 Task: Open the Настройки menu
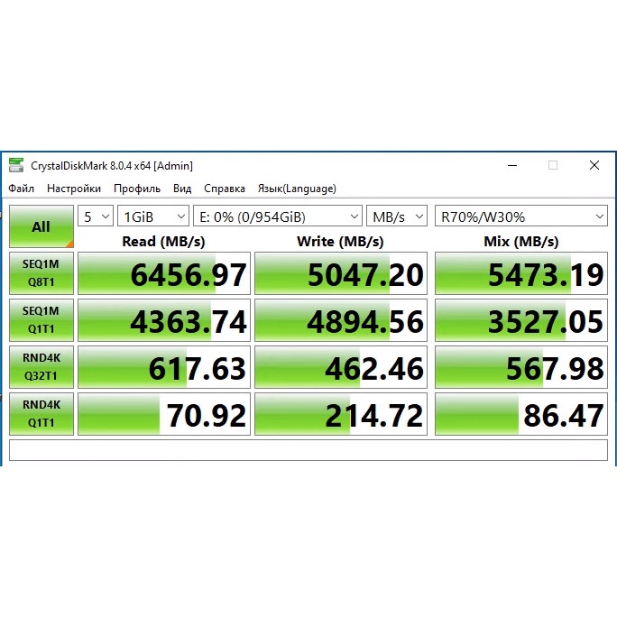pyautogui.click(x=74, y=189)
